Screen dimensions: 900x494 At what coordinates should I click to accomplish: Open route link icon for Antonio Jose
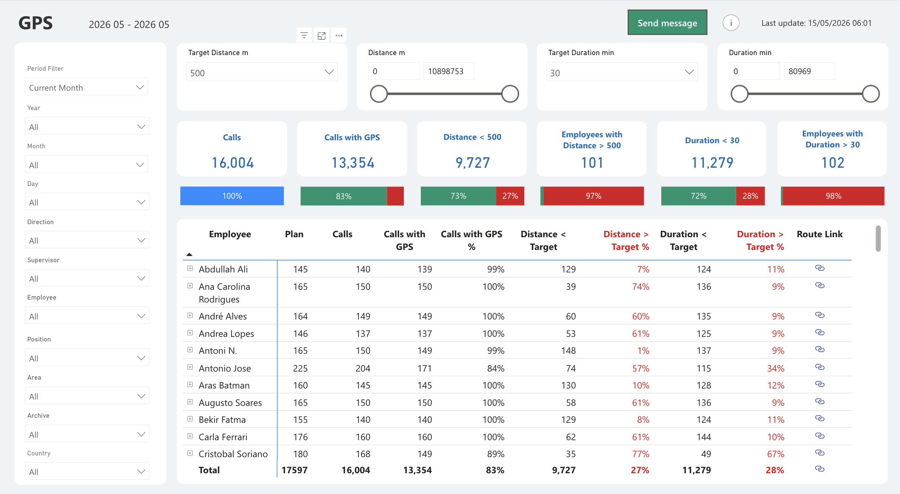point(819,367)
